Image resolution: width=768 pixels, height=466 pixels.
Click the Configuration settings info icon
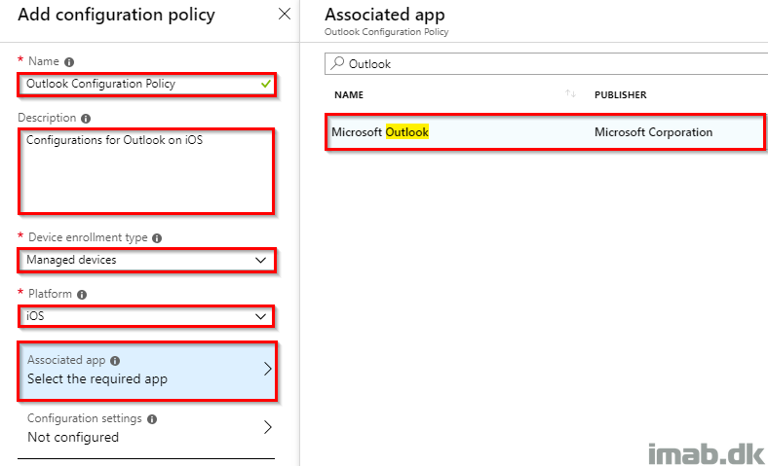click(152, 419)
